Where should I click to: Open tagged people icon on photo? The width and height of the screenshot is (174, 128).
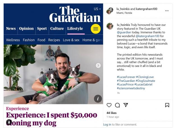pos(9,122)
